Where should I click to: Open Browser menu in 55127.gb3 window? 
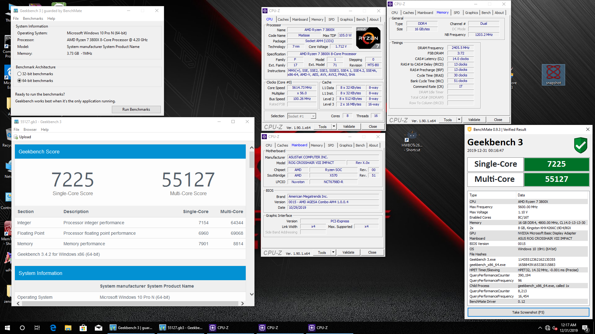click(30, 130)
